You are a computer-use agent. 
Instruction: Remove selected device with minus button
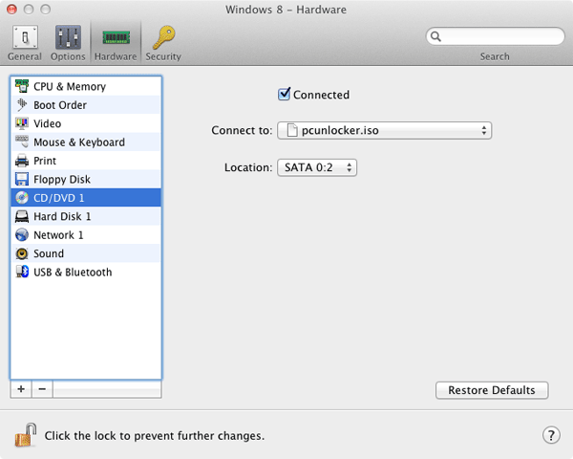tap(42, 389)
